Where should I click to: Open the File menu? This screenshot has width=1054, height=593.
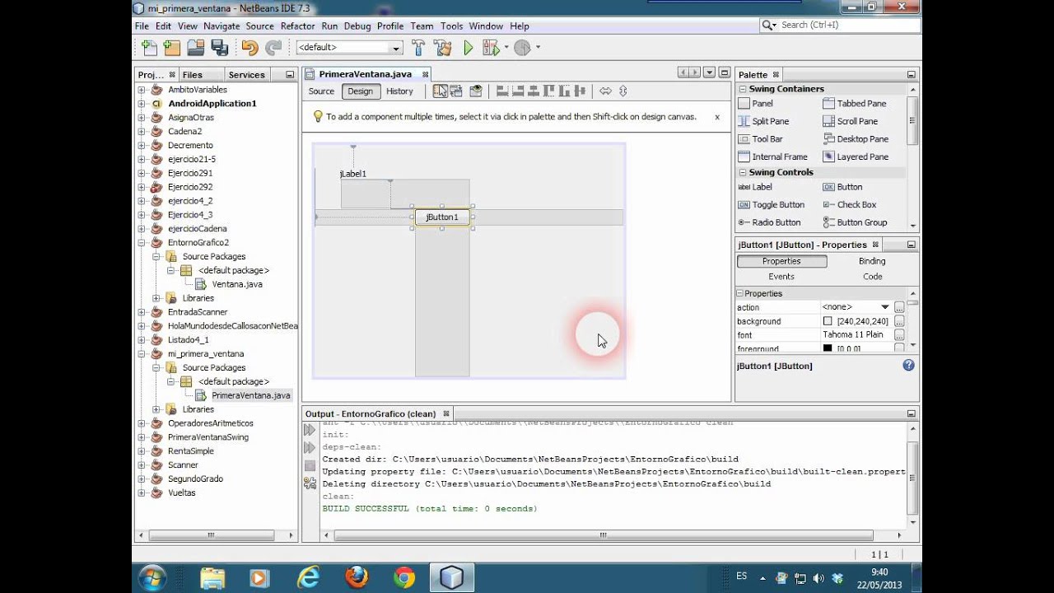pos(142,26)
